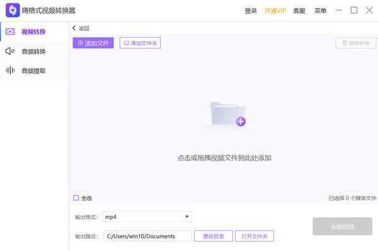
Task: Click the audio convert speaker icon
Action: coord(10,51)
